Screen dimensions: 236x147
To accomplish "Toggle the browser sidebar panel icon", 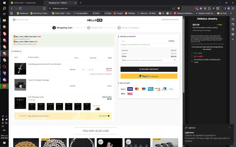I will 224,8.
